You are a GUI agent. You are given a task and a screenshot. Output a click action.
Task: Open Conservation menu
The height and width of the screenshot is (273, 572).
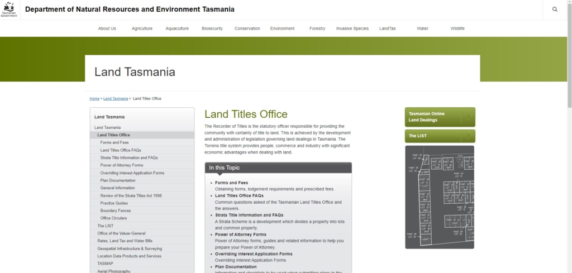[247, 28]
